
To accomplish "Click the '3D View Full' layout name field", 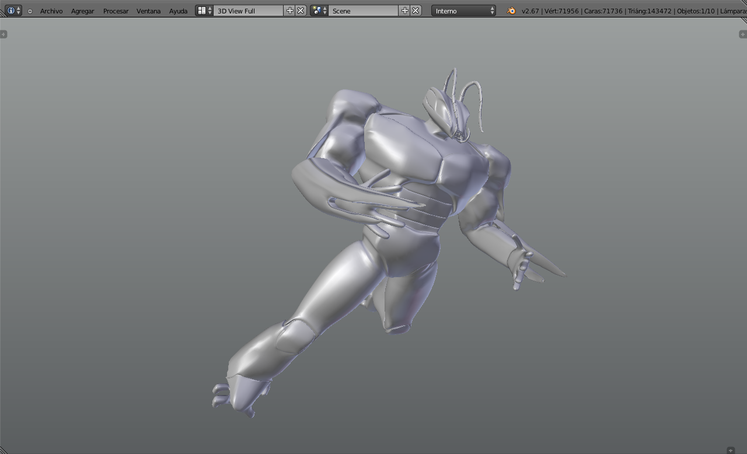I will [x=248, y=11].
